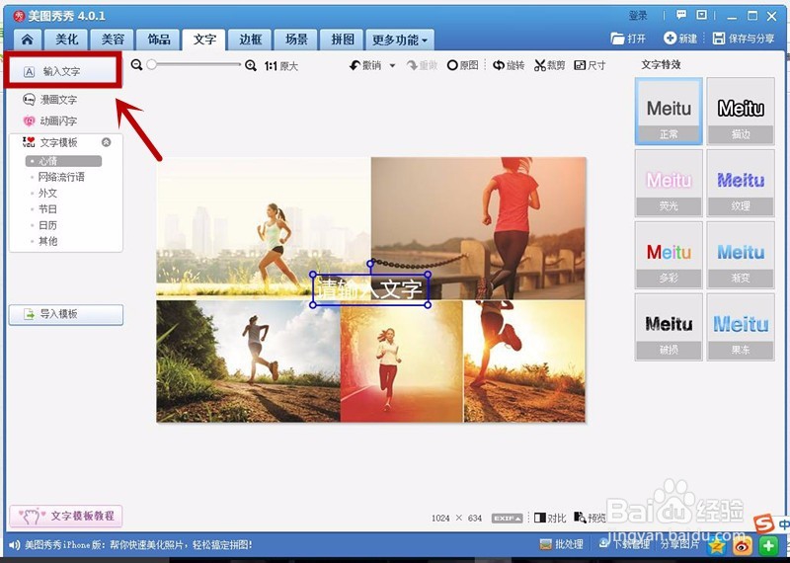Click the green plus icon
The image size is (790, 563).
click(x=768, y=545)
